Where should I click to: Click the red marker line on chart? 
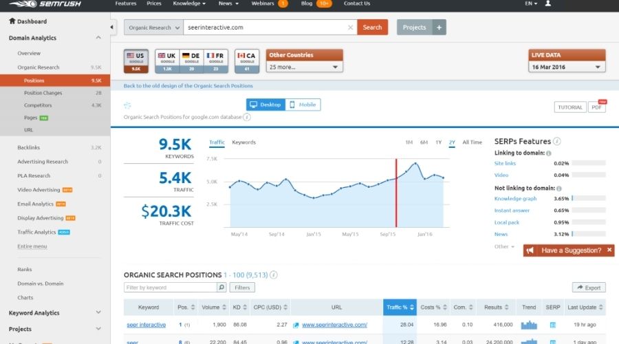coord(396,193)
